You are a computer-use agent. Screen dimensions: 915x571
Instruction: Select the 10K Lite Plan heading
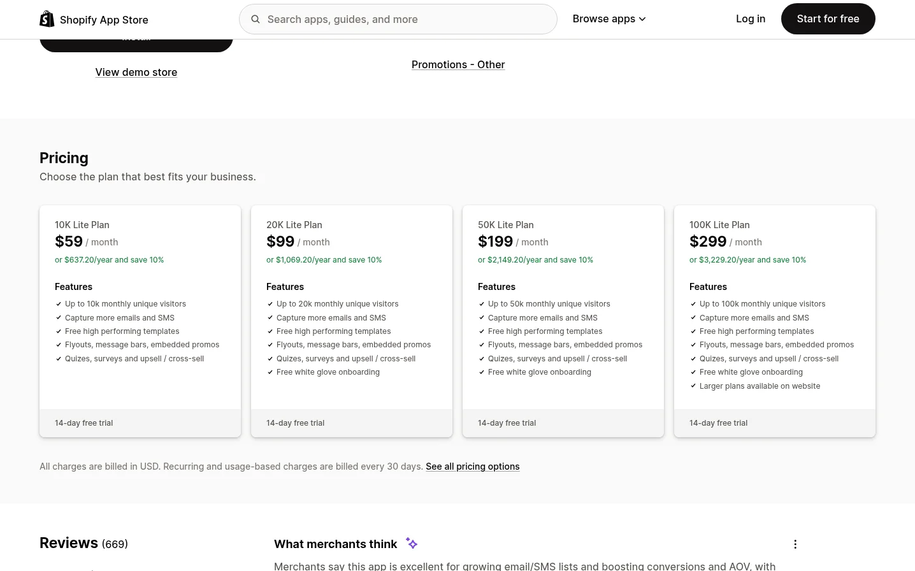82,225
